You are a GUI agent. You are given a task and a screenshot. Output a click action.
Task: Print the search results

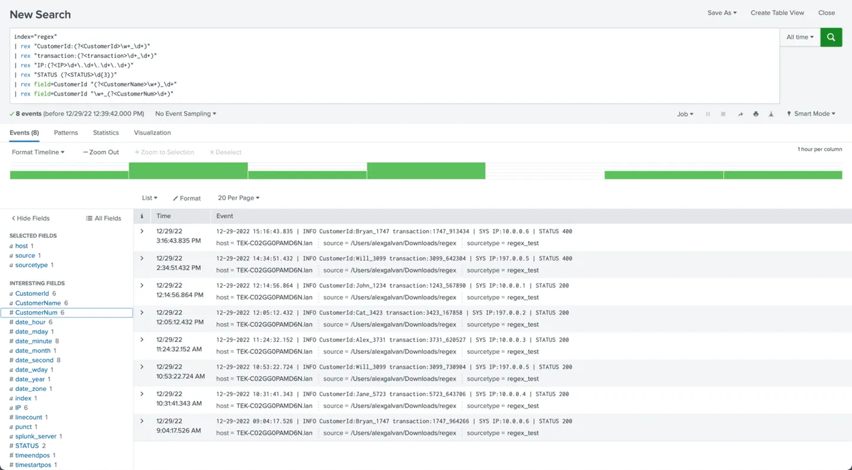pos(755,114)
